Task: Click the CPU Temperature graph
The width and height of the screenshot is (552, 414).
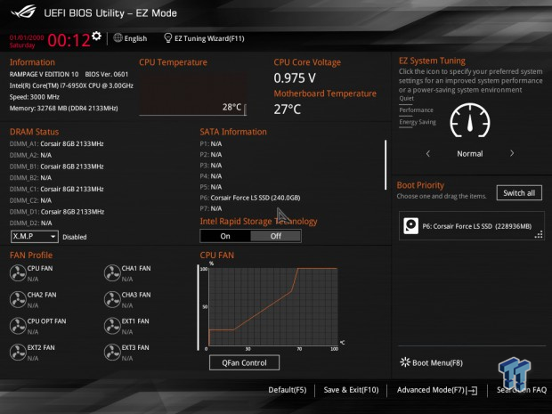Action: tap(193, 94)
